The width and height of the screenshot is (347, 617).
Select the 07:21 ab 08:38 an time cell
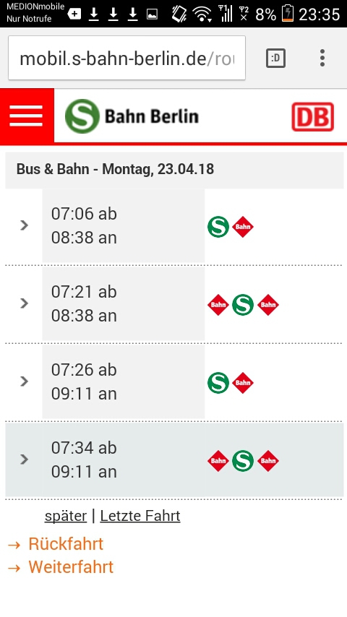point(124,303)
